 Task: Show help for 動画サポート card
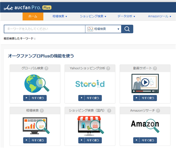pos(155,68)
